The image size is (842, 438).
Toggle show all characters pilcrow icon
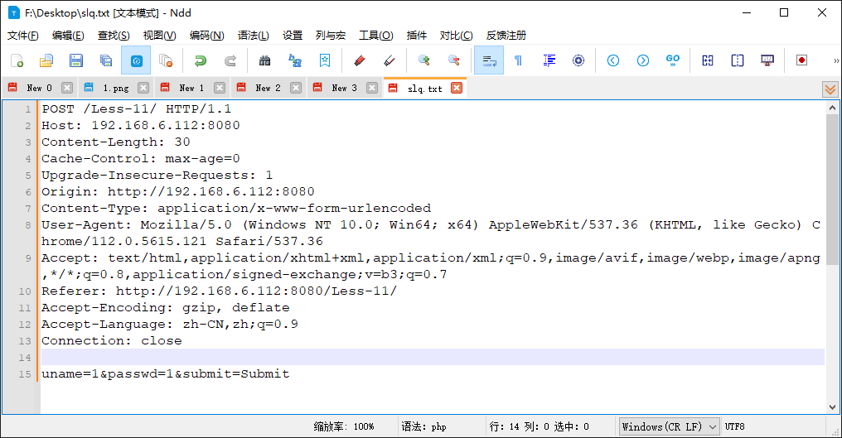click(x=519, y=60)
